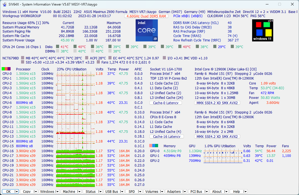299x195 pixels.
Task: Click the 1.0% GPU Utilisation heading
Action: pos(220,146)
